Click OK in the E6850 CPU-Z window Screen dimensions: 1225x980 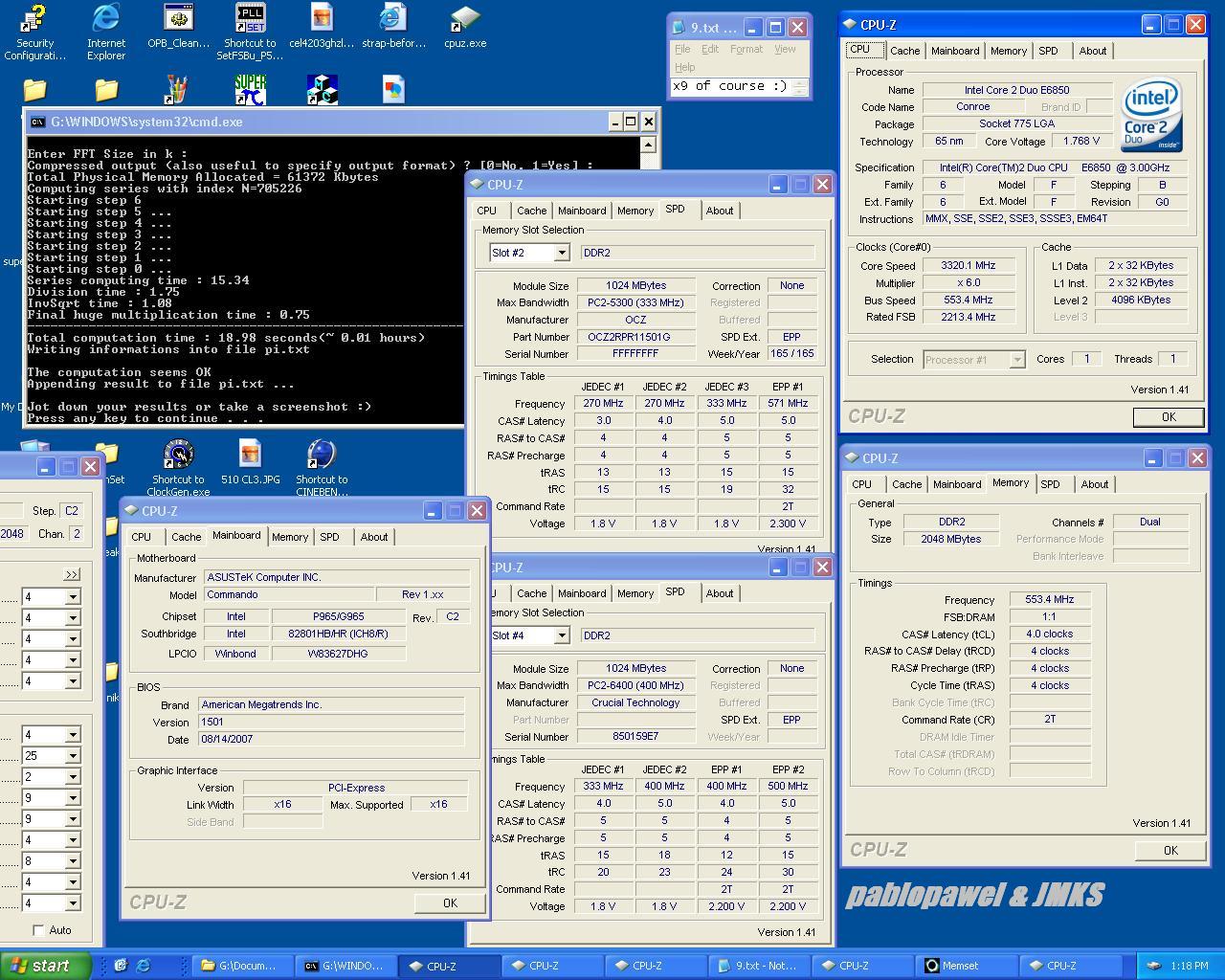click(1169, 417)
